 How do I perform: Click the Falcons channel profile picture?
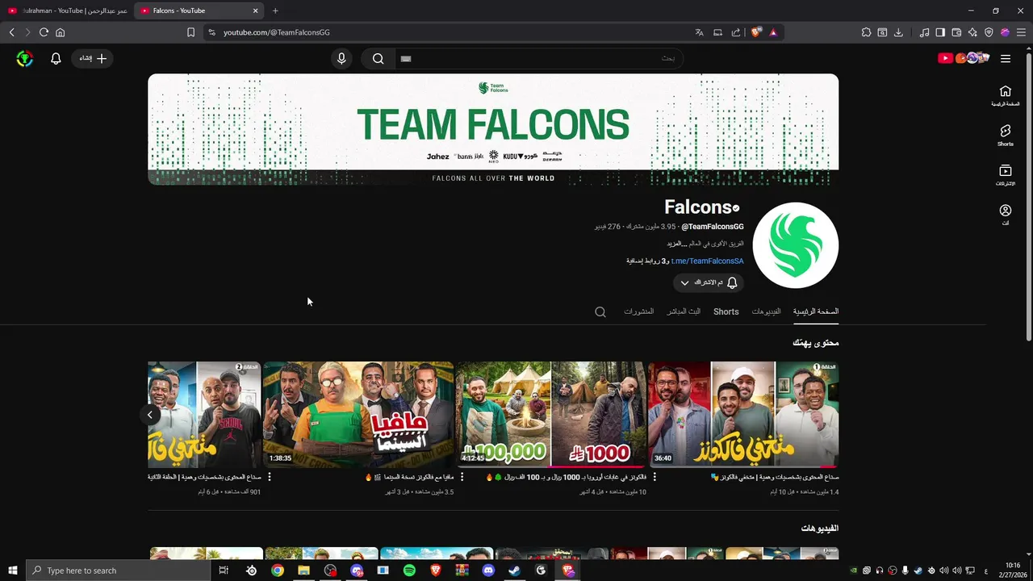(x=795, y=245)
